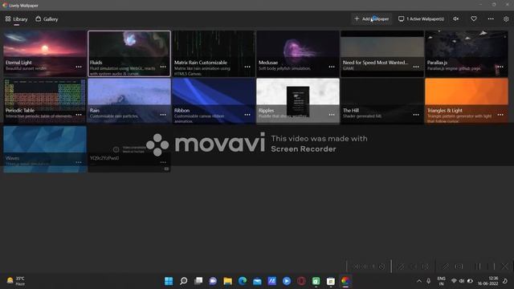Open the weather widget showing 35°C
Image resolution: width=514 pixels, height=289 pixels.
[16, 281]
